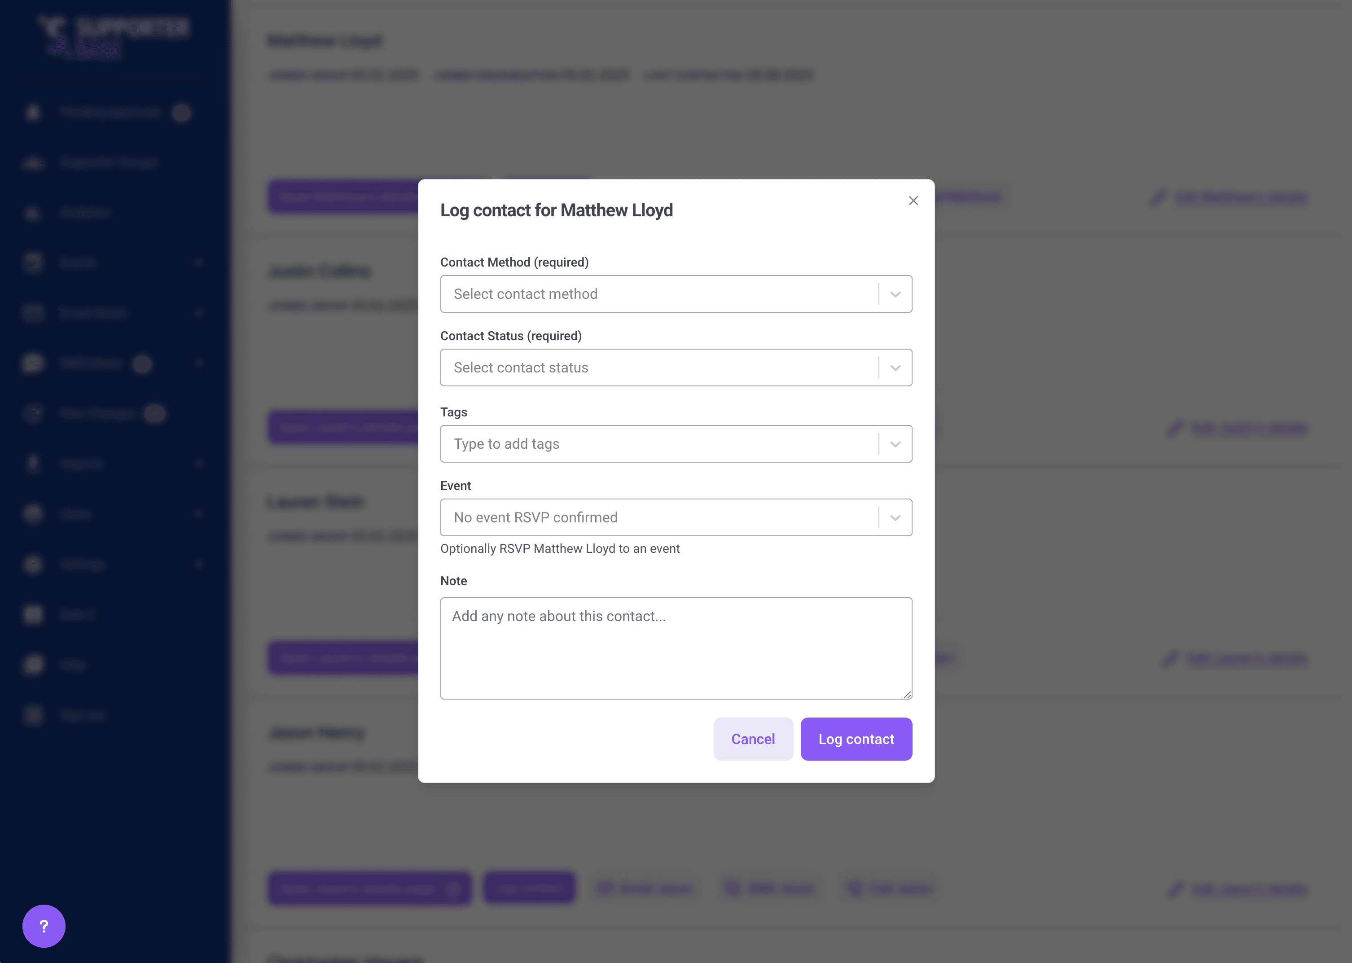Click the Tags field chevron arrow
Screen dimensions: 1352x963
click(x=895, y=444)
